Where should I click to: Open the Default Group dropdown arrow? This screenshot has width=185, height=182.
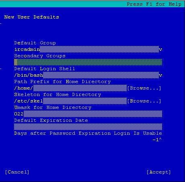pyautogui.click(x=160, y=49)
